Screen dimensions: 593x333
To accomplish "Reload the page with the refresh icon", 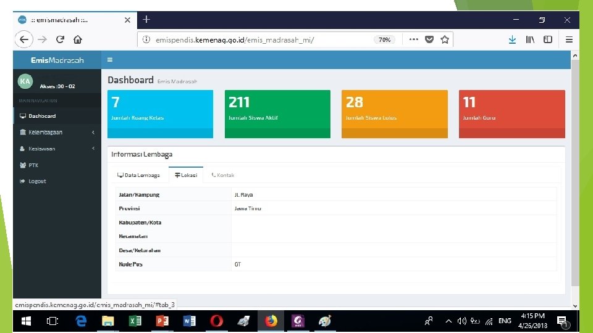I will coord(60,39).
